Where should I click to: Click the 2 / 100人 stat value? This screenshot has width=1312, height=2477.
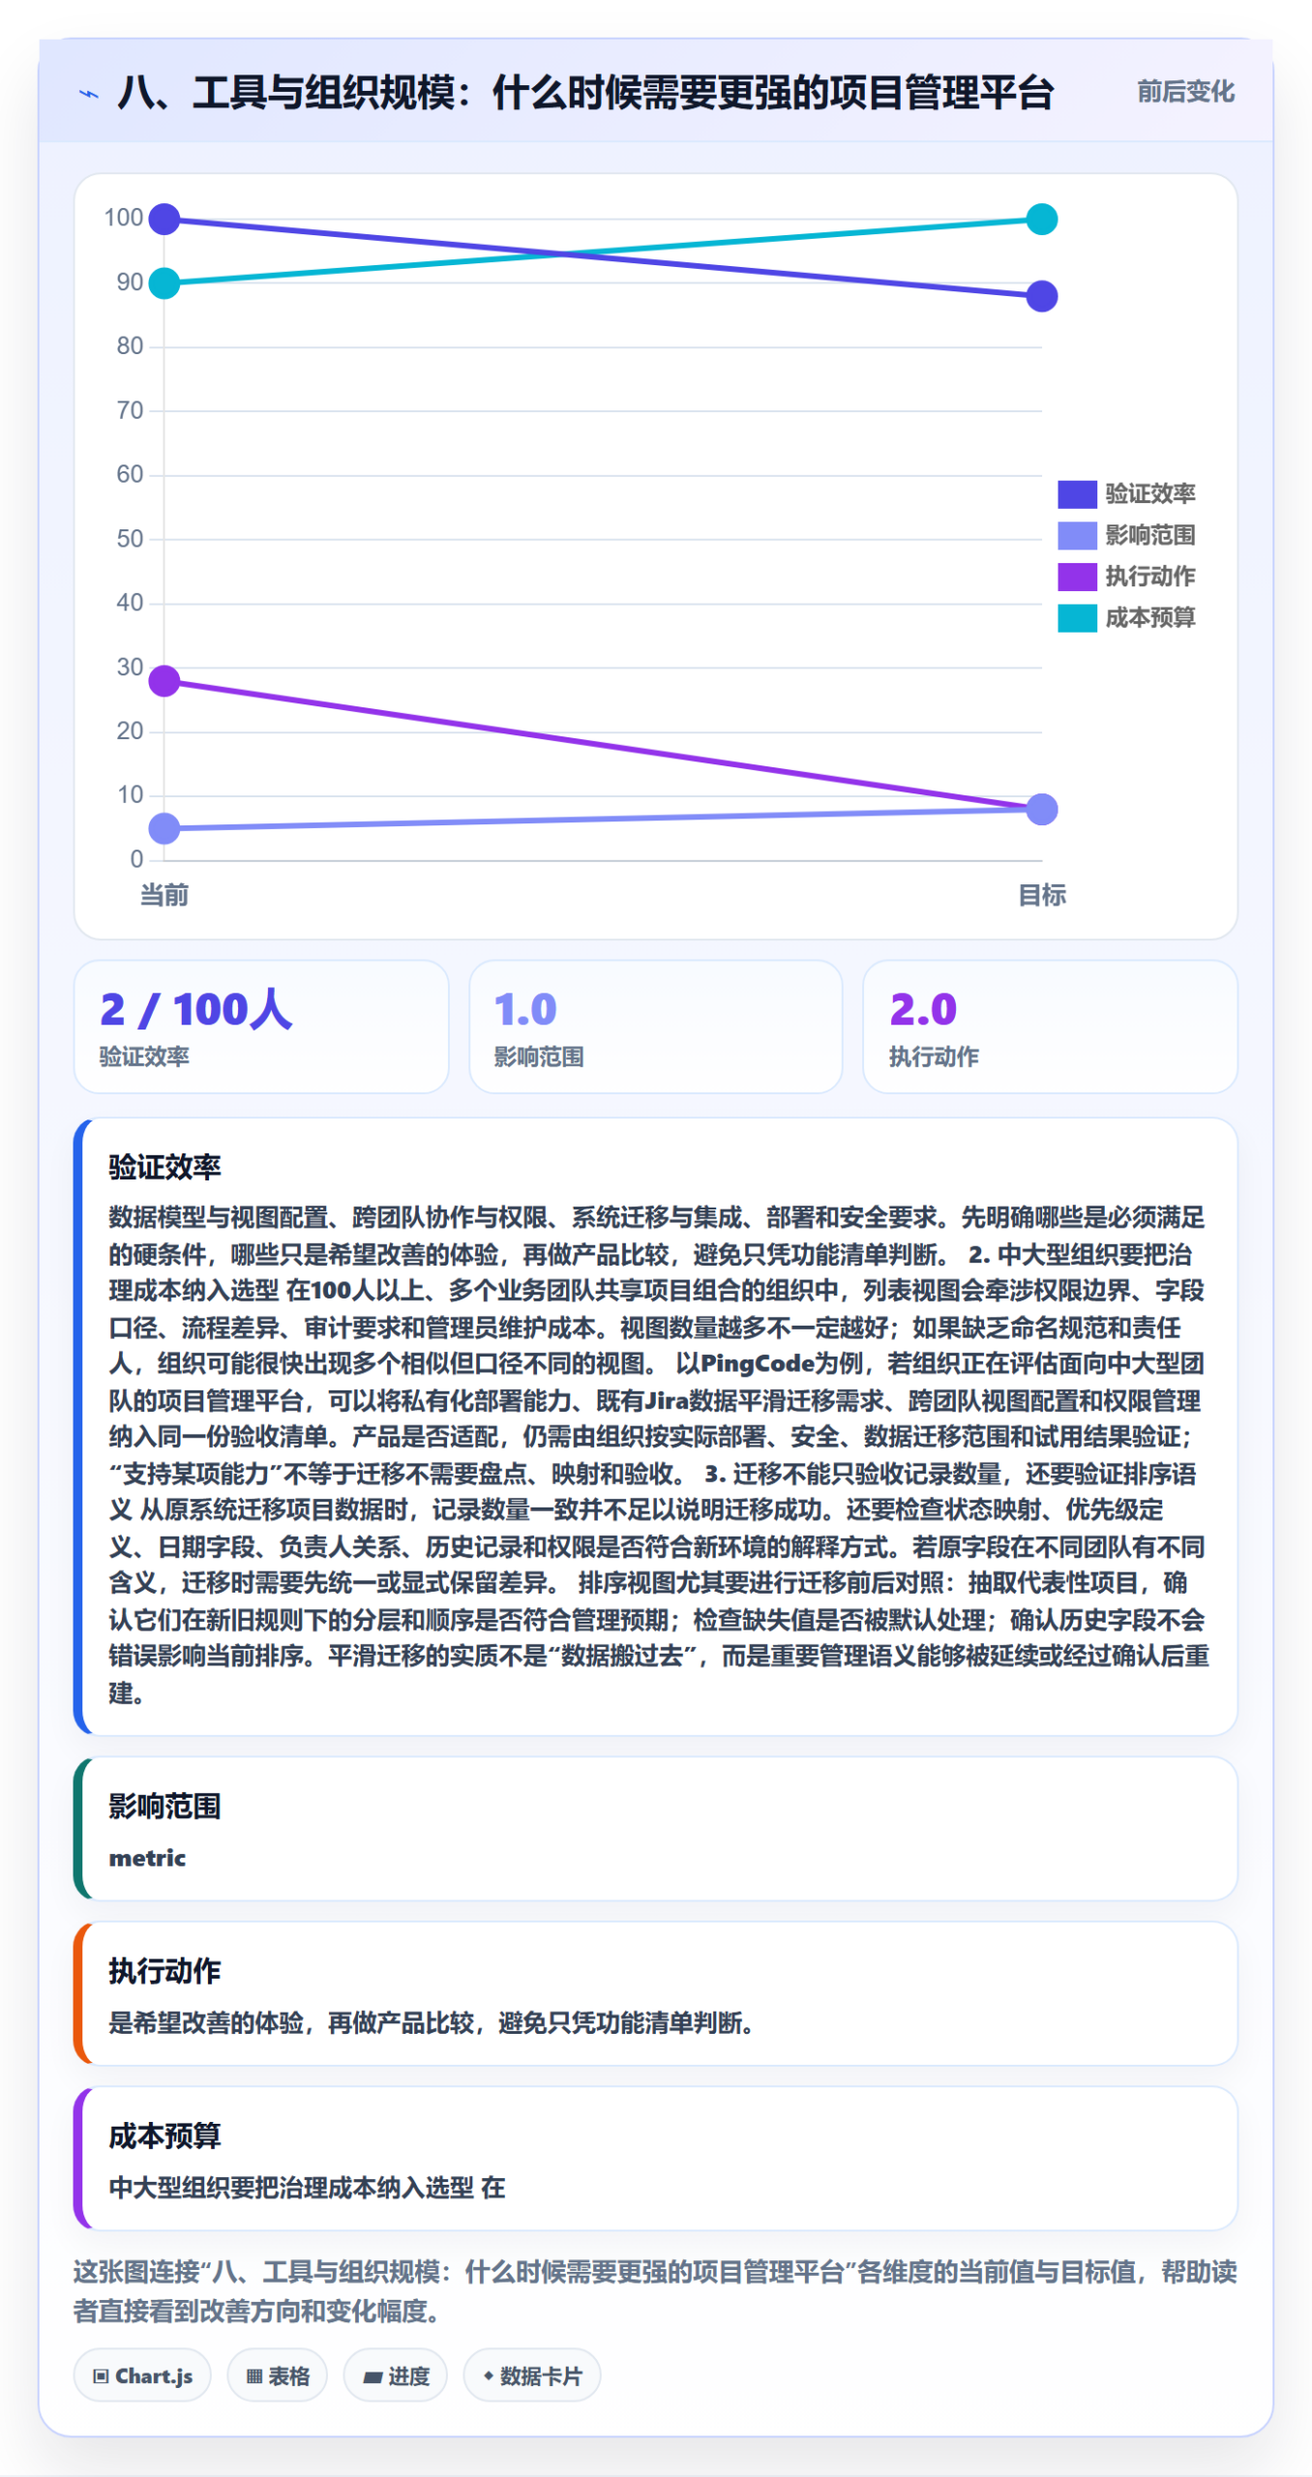pos(196,1009)
